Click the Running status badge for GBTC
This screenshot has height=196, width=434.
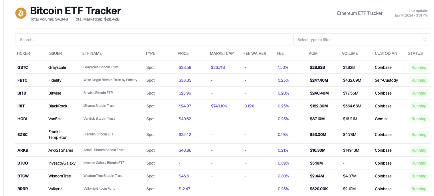(419, 67)
